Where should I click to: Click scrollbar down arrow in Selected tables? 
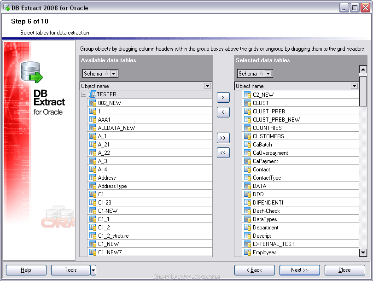[x=363, y=252]
